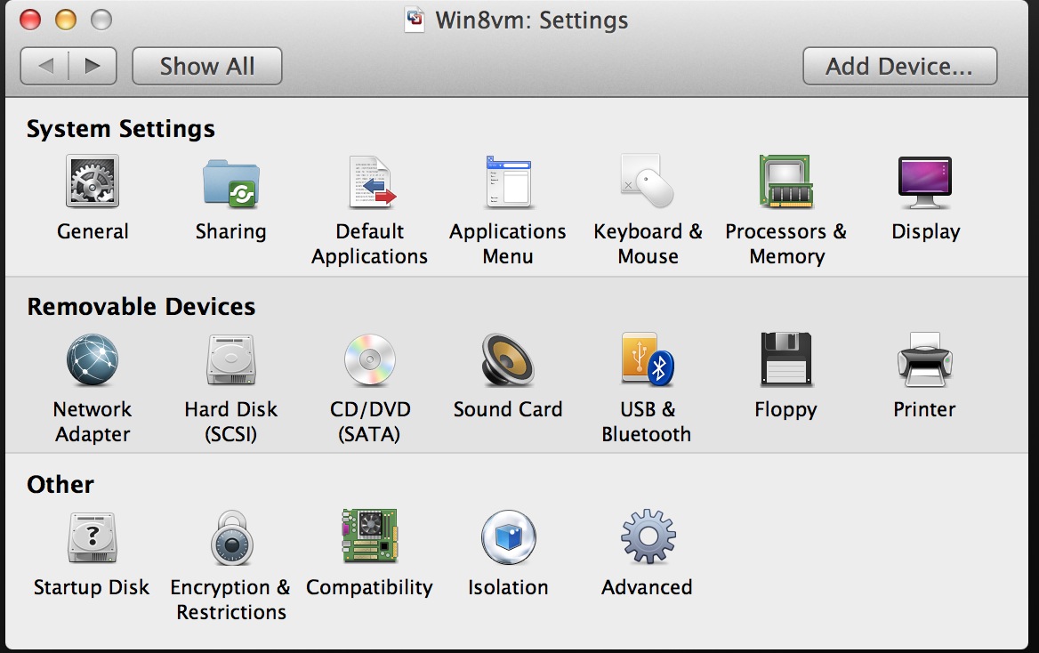Open USB & Bluetooth settings

tap(647, 359)
